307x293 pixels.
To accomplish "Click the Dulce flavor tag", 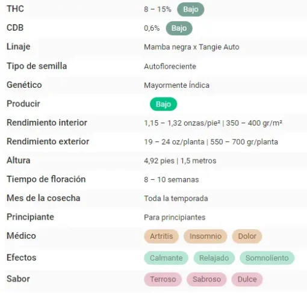I will [x=247, y=279].
